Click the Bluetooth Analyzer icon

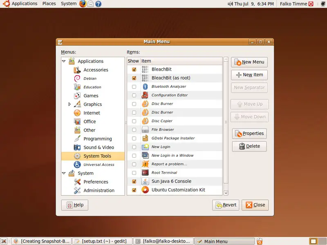coord(145,87)
